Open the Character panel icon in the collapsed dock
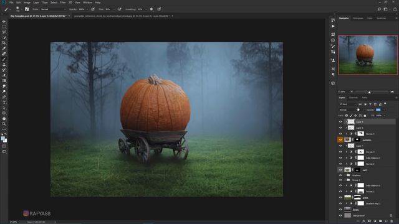 click(333, 68)
